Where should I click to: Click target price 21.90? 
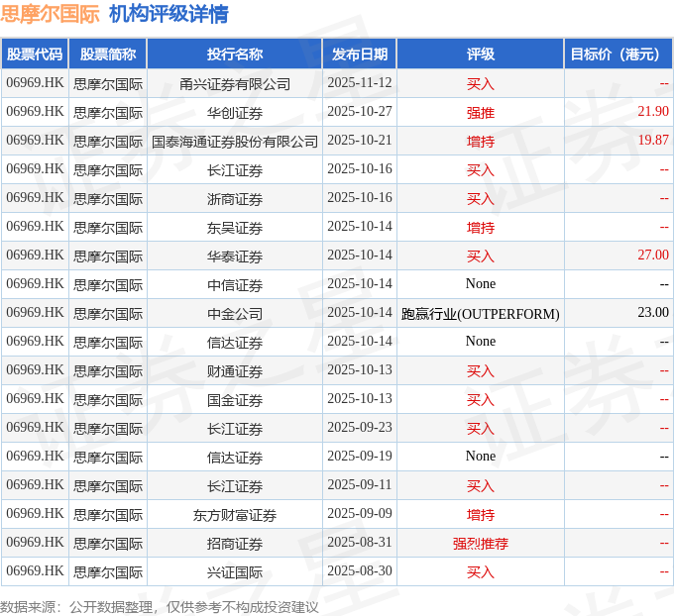[653, 111]
